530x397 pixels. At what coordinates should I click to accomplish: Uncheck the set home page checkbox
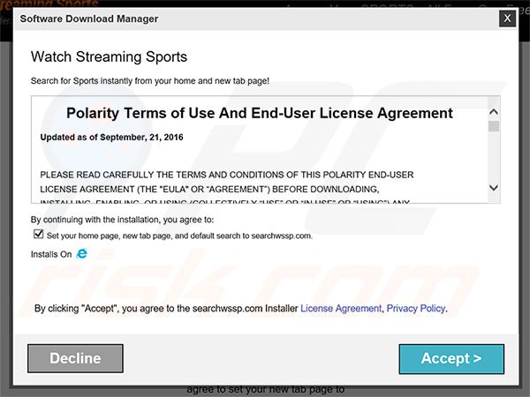coord(39,234)
